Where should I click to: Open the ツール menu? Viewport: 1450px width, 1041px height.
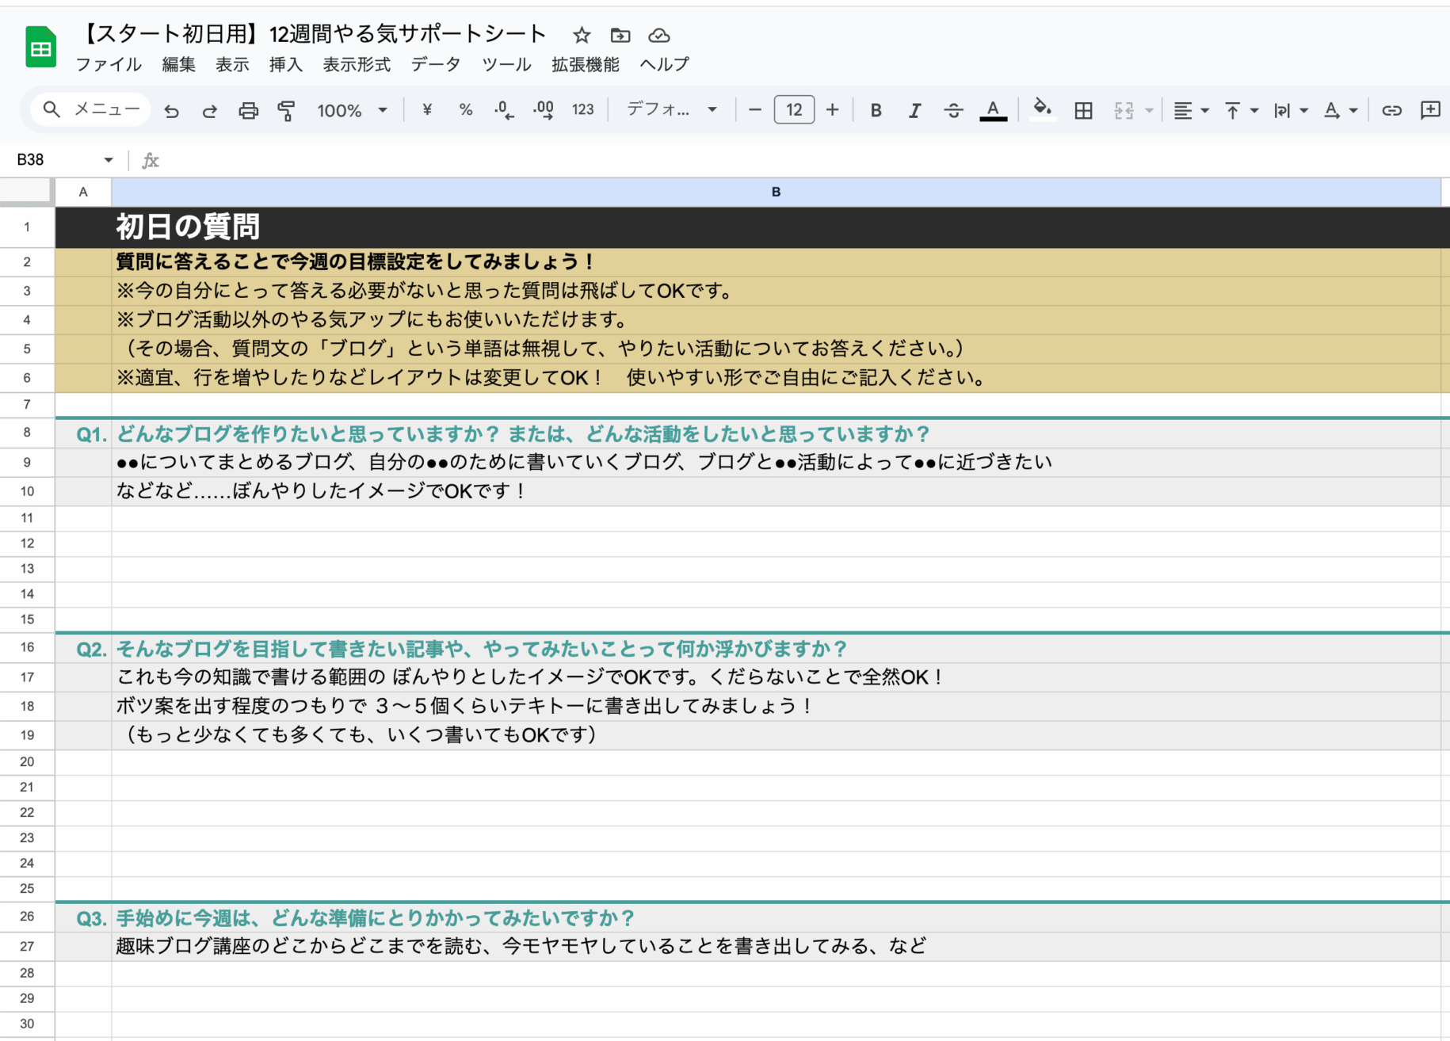(506, 64)
